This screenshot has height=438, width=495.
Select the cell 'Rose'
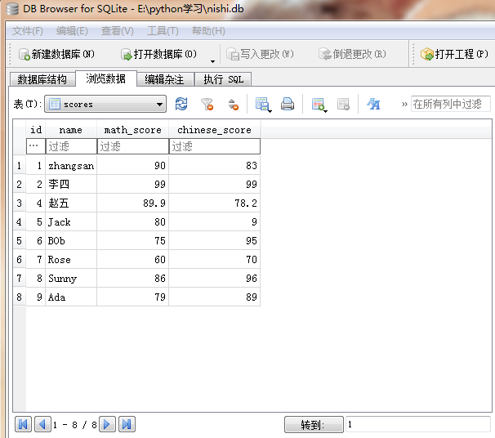point(71,260)
